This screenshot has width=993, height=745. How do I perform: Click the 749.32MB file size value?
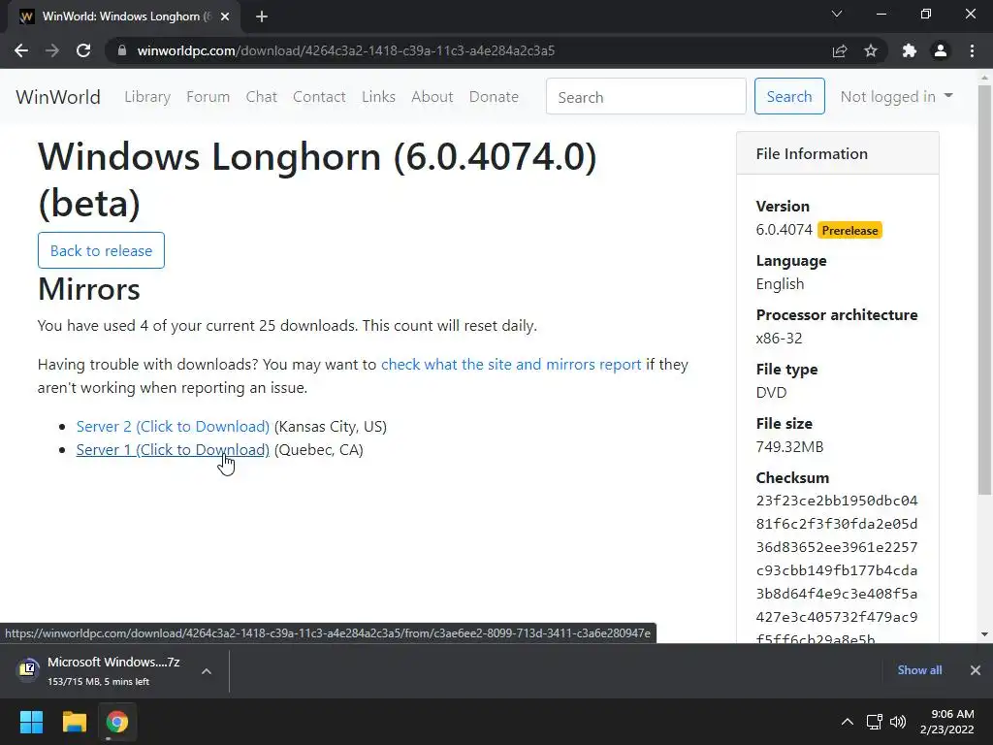(789, 446)
